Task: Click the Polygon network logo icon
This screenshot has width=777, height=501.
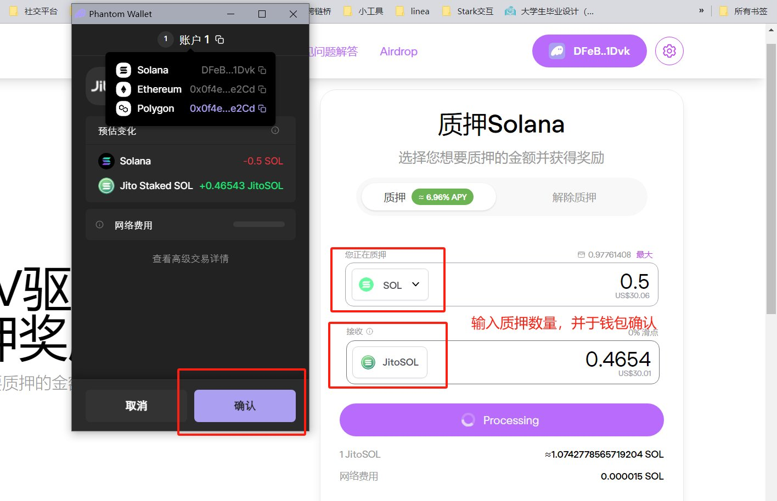Action: [123, 109]
